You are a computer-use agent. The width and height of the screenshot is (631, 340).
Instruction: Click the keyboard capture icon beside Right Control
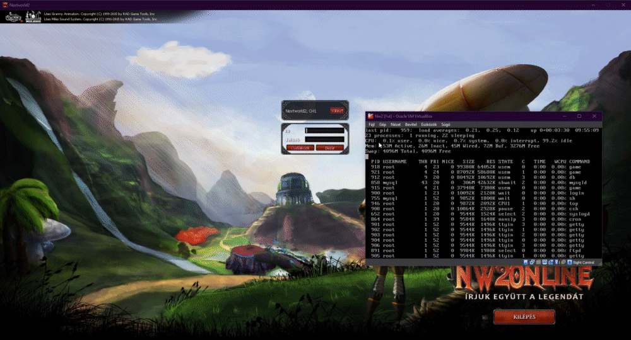pos(569,262)
